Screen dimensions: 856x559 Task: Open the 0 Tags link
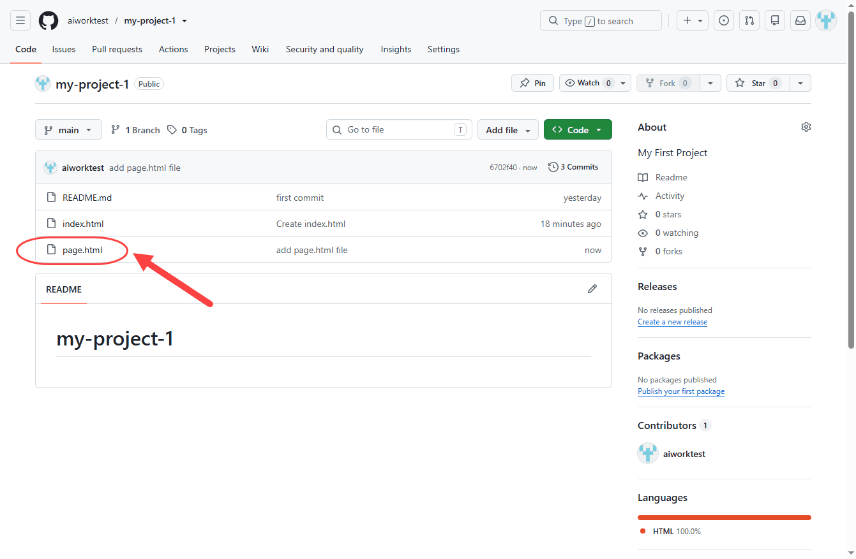(x=188, y=130)
